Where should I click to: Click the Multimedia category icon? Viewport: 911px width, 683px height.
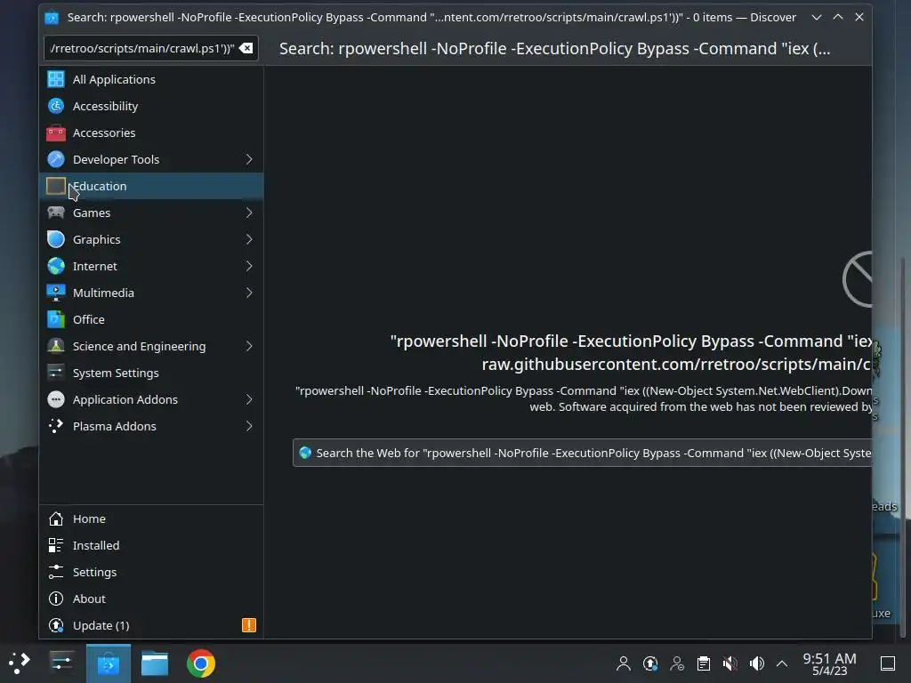(56, 293)
